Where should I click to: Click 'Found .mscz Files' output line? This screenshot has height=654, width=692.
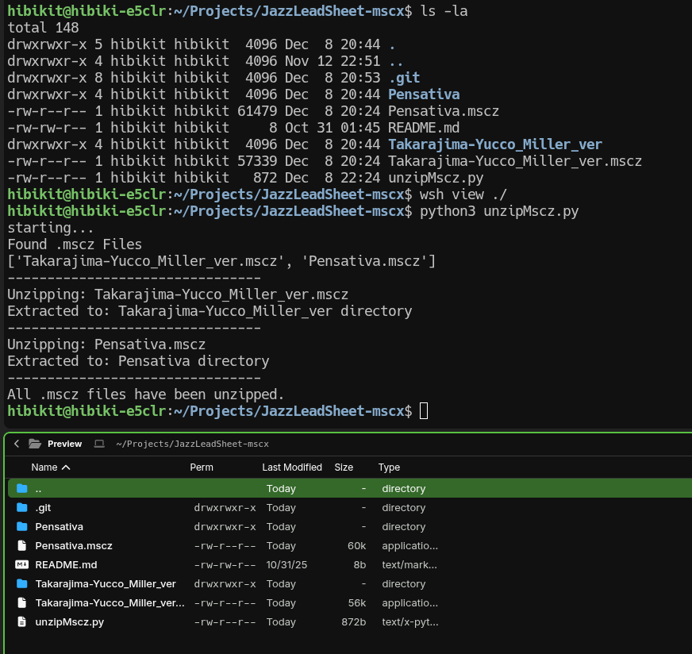tap(75, 244)
